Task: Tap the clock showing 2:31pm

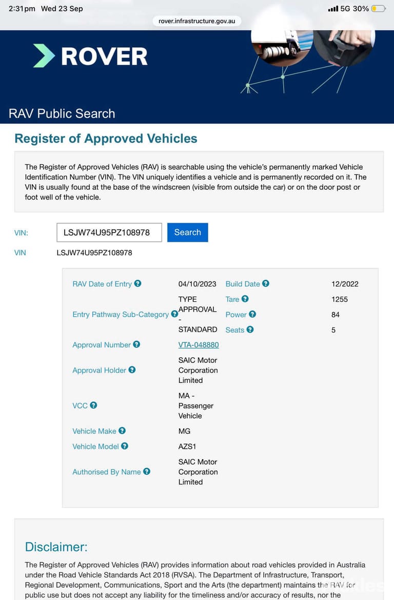Action: click(22, 8)
